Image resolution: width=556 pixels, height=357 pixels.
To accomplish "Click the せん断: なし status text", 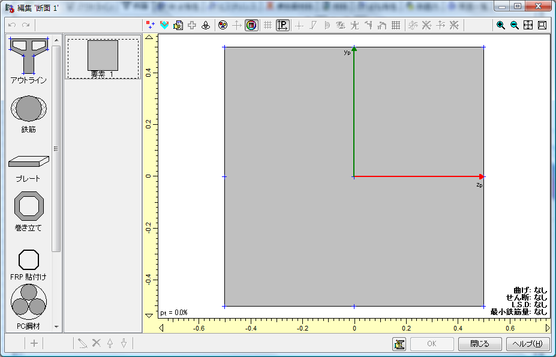I will point(527,298).
